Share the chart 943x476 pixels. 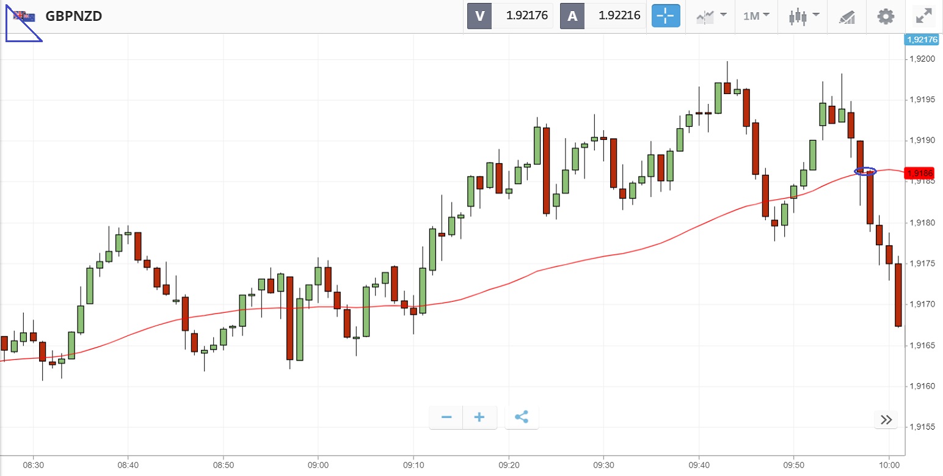pyautogui.click(x=522, y=417)
